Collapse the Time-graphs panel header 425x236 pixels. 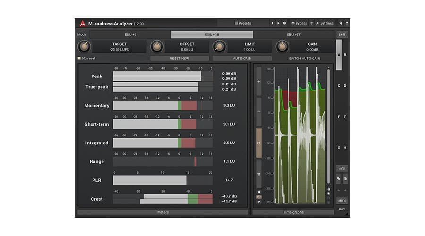tap(293, 212)
